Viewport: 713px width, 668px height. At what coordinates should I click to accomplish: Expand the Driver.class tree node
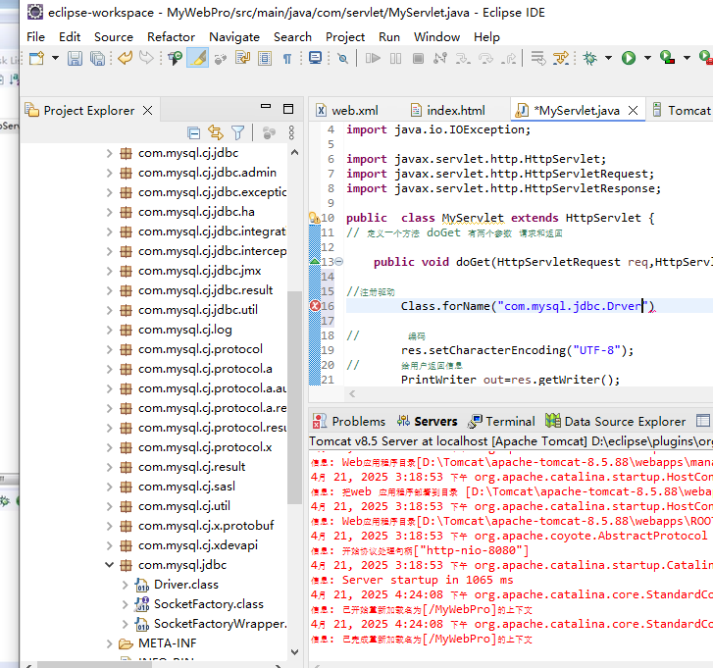(x=126, y=585)
